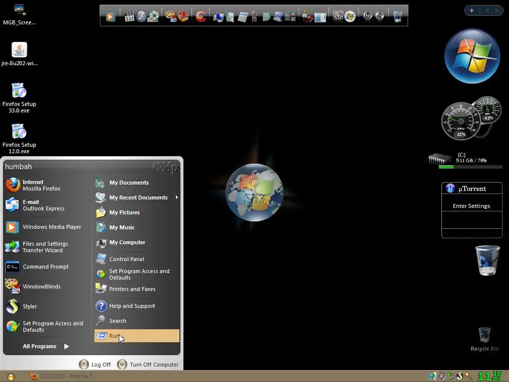Click the CPU speedometer gauge widget
The image size is (509, 382).
461,121
